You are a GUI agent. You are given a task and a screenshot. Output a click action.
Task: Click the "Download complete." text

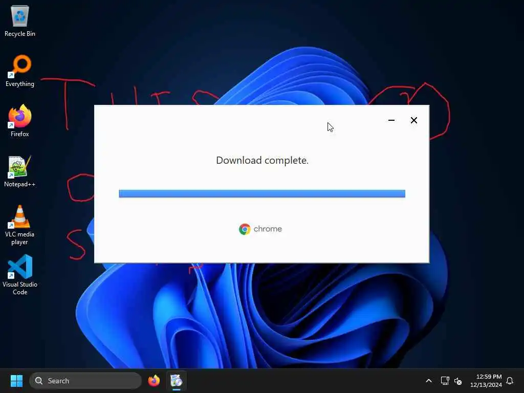pyautogui.click(x=263, y=161)
